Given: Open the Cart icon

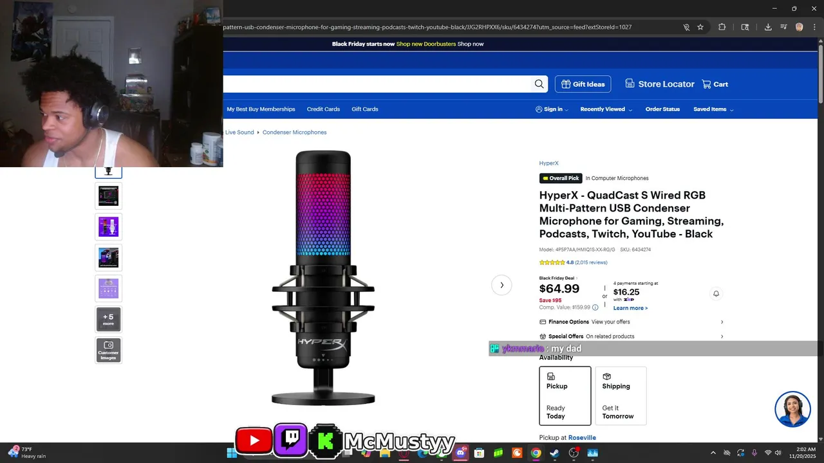Looking at the screenshot, I should 715,84.
